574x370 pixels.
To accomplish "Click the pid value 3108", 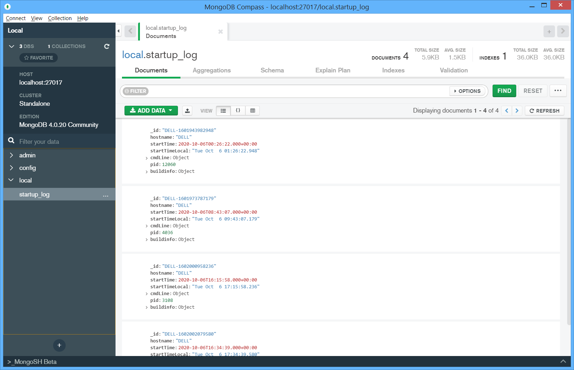I will (168, 300).
